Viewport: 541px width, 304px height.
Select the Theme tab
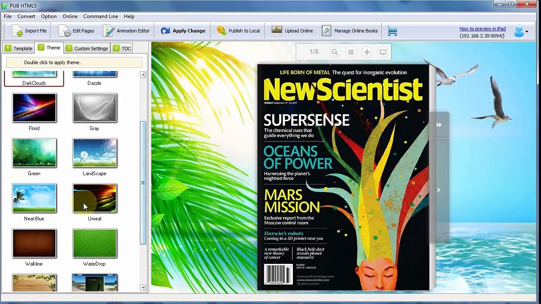coord(49,48)
